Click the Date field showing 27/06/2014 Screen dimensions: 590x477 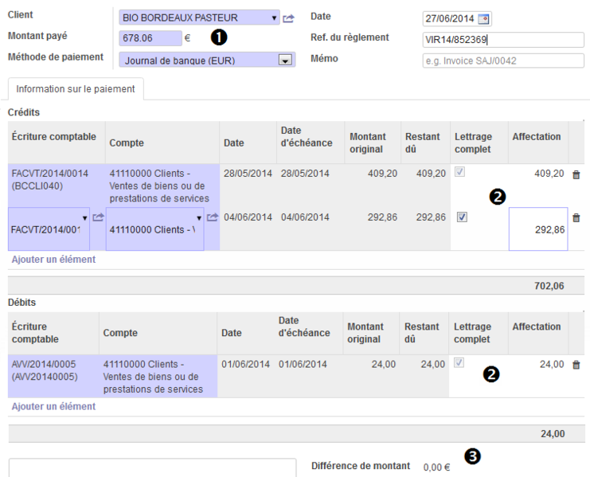point(457,19)
